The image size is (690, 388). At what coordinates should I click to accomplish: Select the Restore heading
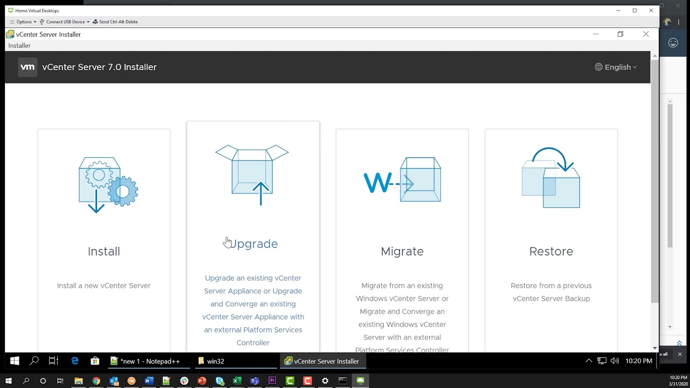coord(551,252)
